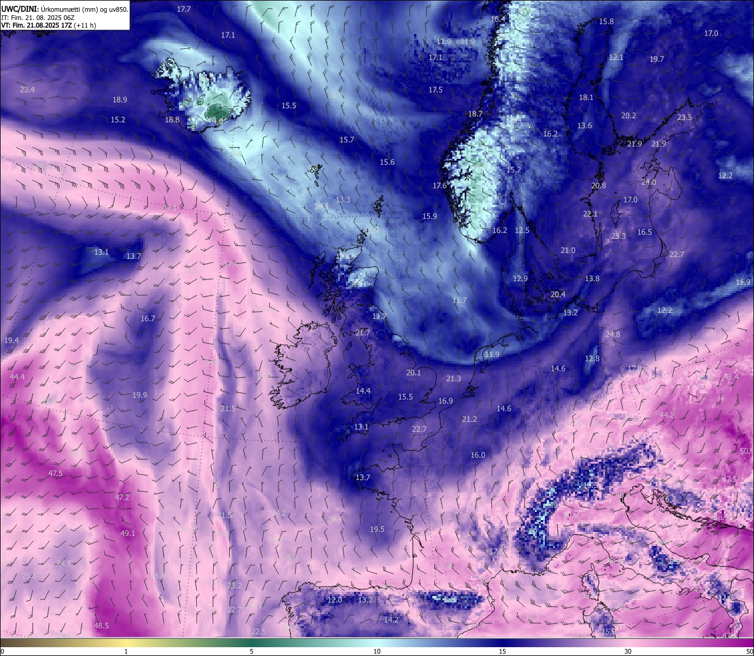Click the 17.7 value at the top edge
Screen dimensions: 754x656
point(184,9)
